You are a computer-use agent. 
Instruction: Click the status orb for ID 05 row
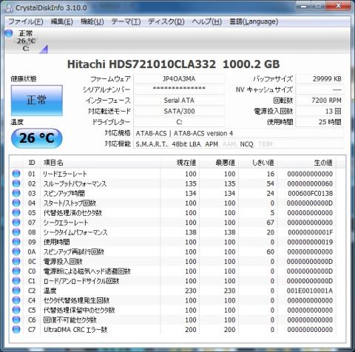click(16, 213)
